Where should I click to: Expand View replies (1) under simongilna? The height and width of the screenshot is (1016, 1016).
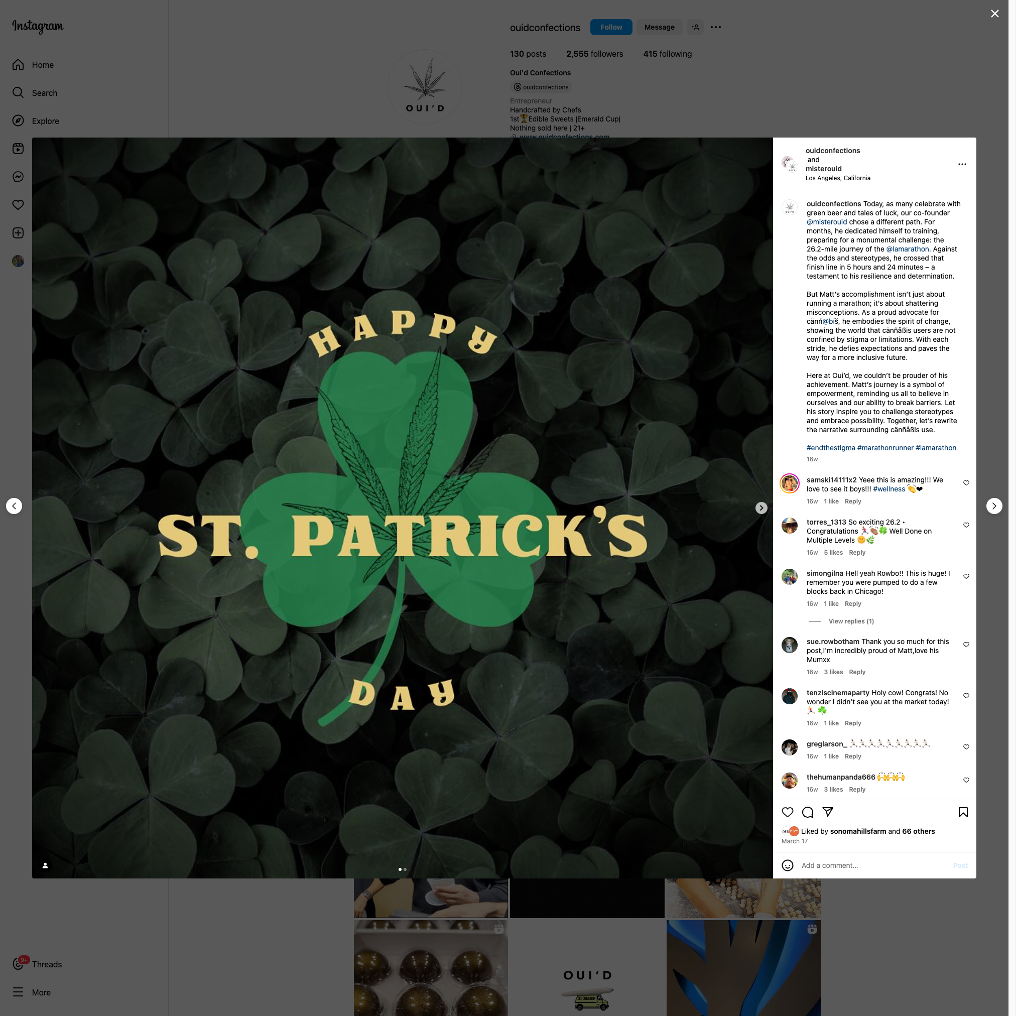click(851, 621)
